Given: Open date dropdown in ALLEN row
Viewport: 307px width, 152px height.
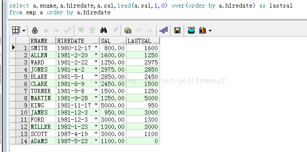Looking at the screenshot, I should point(96,54).
